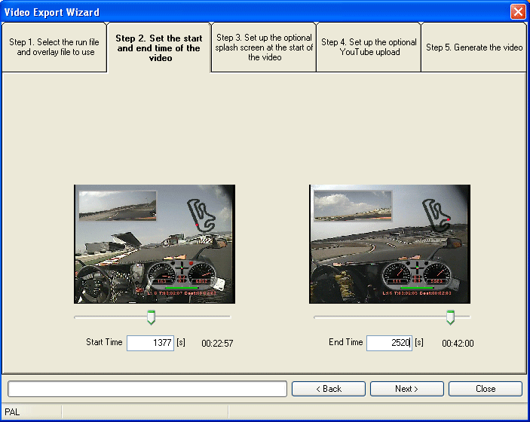530x422 pixels.
Task: Click the Start Time slider handle
Action: (x=151, y=317)
